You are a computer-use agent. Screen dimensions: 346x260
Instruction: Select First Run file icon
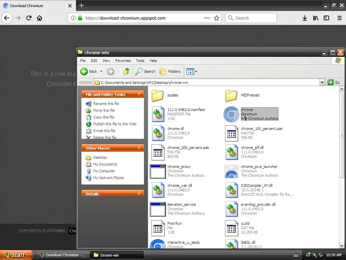click(158, 228)
